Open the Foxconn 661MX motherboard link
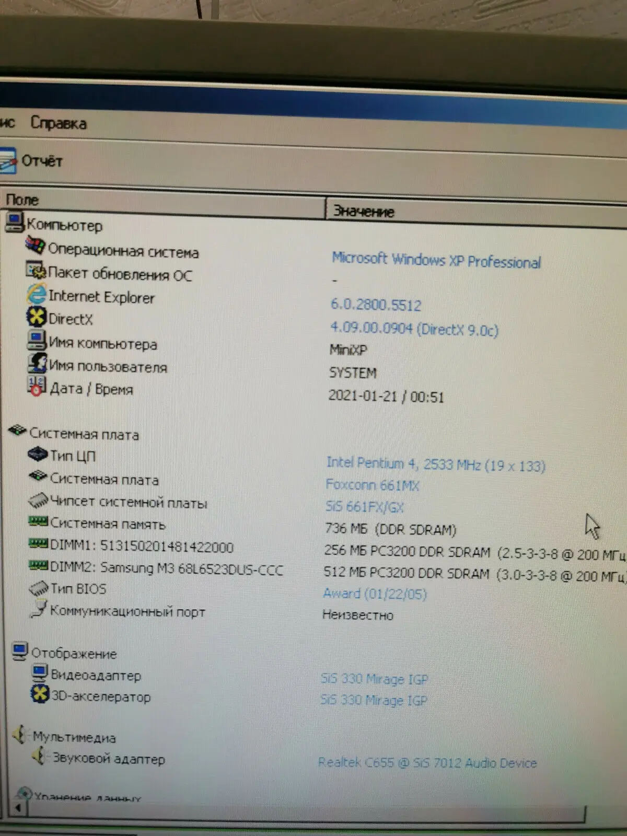Image resolution: width=627 pixels, height=836 pixels. (373, 485)
